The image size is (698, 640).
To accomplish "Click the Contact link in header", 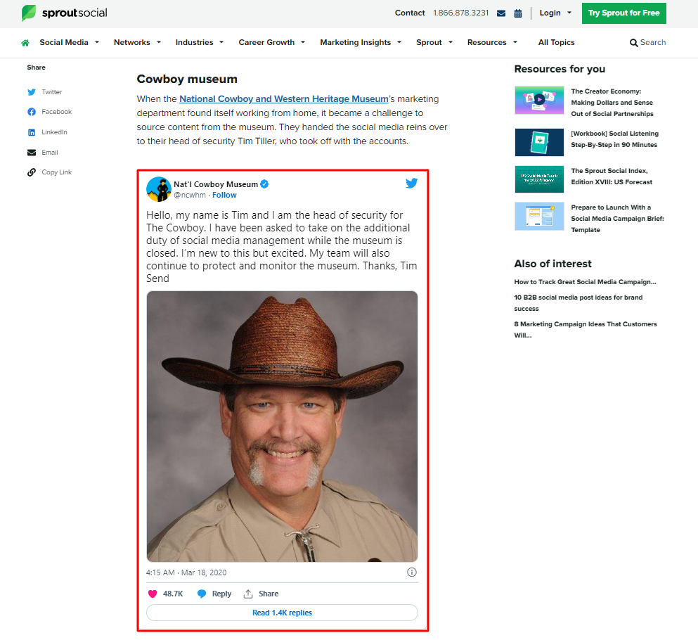I will 410,13.
